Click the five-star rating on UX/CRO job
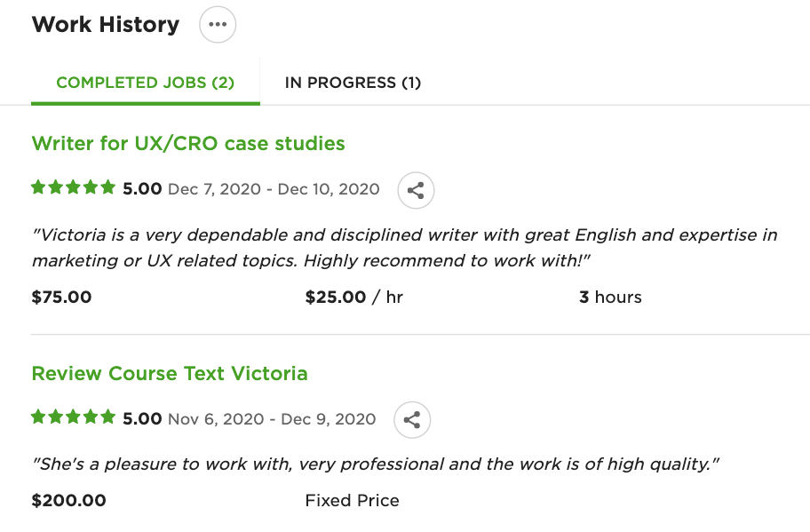Viewport: 810px width, 532px height. pyautogui.click(x=73, y=187)
